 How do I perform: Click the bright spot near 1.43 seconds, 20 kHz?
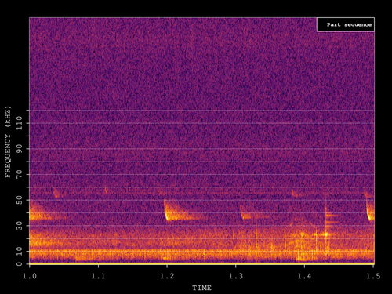tap(326, 234)
